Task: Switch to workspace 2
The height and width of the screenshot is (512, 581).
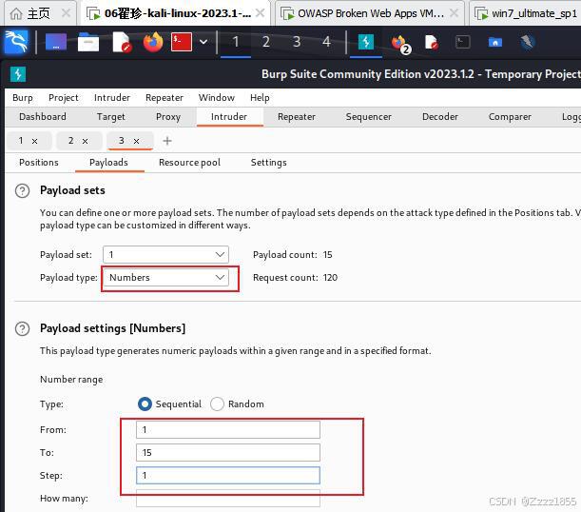Action: (266, 42)
